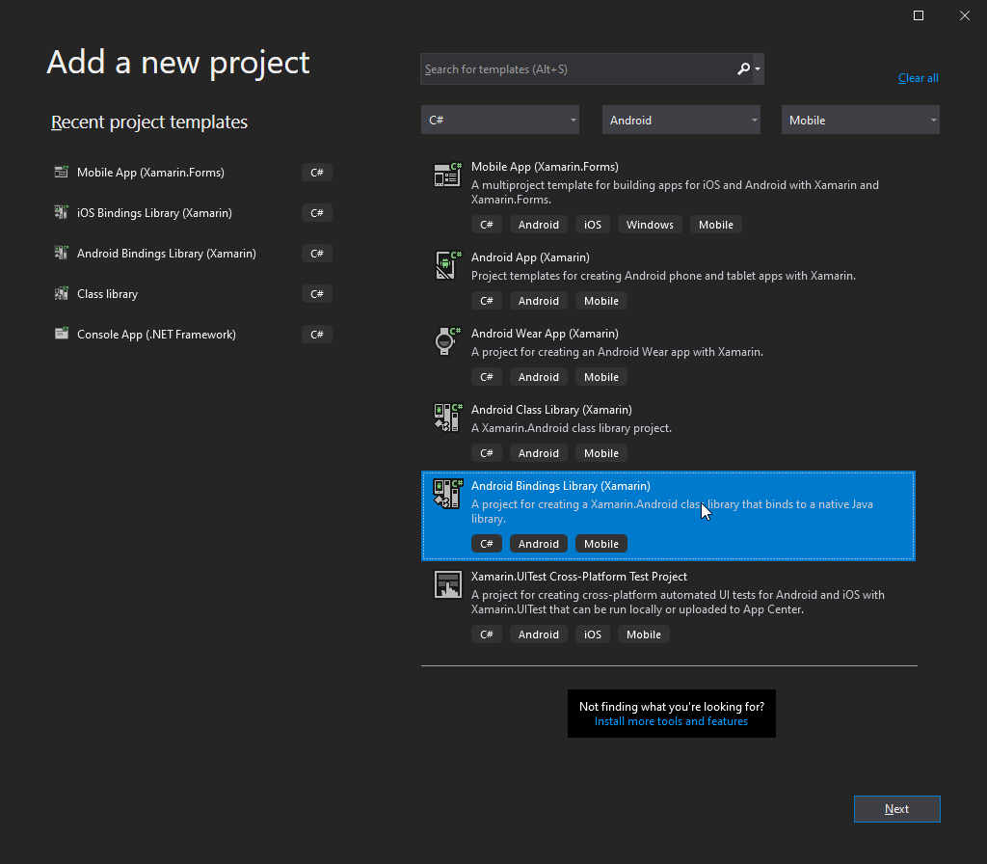Focus the Search for templates field
This screenshot has width=987, height=864.
pos(579,69)
